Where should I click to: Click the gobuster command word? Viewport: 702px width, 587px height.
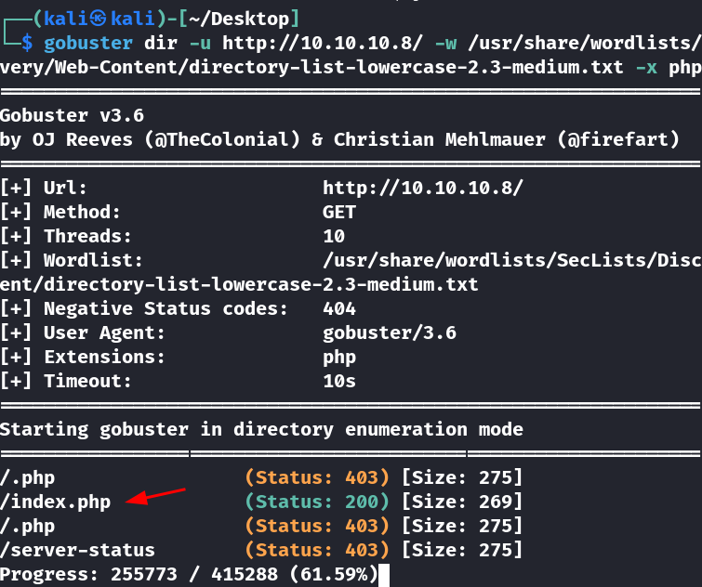pos(88,43)
